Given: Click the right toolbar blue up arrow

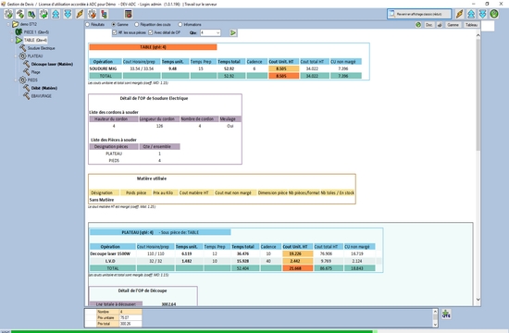Looking at the screenshot, I should 471,14.
